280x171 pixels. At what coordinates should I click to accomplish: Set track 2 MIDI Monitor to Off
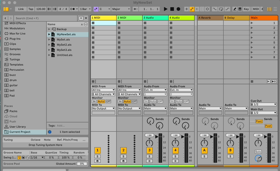(x=134, y=102)
